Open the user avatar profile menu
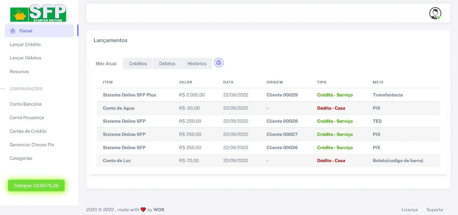Viewport: 458px width, 215px height. [x=435, y=13]
